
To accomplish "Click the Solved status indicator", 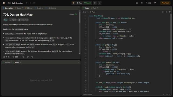I will (x=73, y=14).
